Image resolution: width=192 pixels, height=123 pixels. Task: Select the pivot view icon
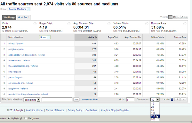coord(186,17)
